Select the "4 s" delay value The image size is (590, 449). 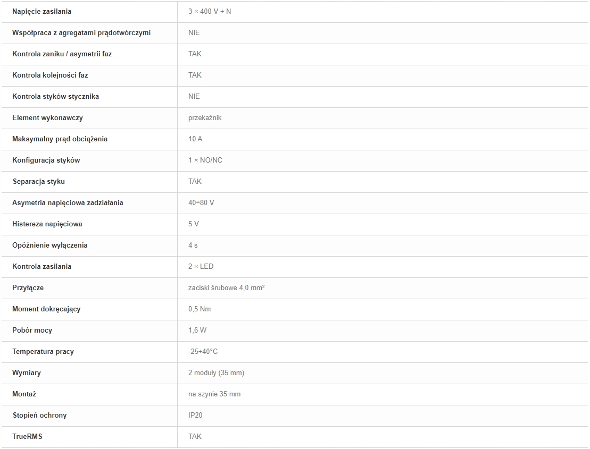coord(193,245)
